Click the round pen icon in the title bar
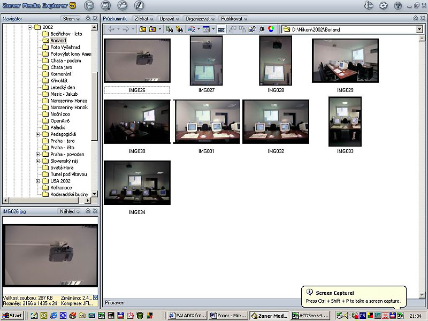Viewport: 428px width, 321px height. point(139,5)
